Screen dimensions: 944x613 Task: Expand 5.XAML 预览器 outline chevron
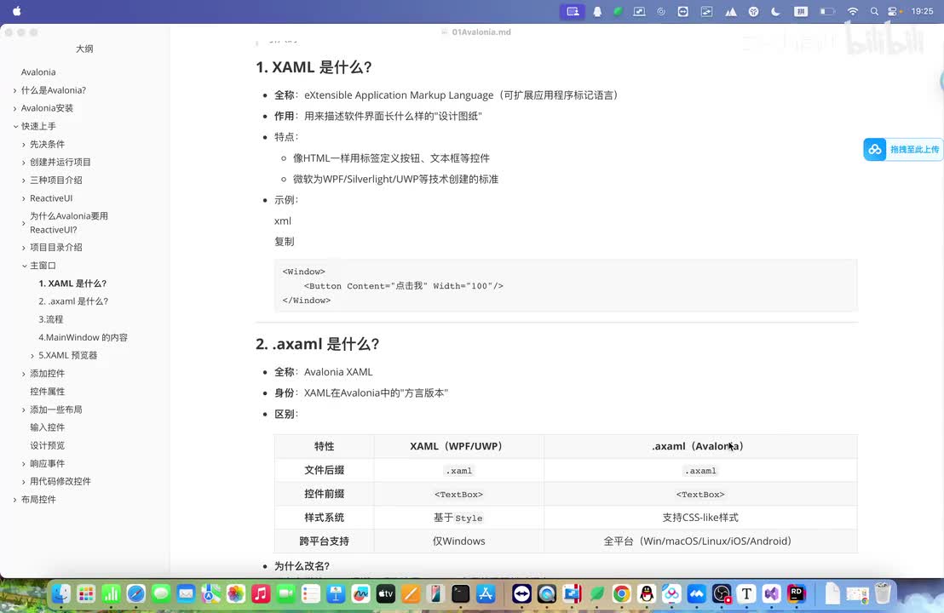pyautogui.click(x=32, y=356)
